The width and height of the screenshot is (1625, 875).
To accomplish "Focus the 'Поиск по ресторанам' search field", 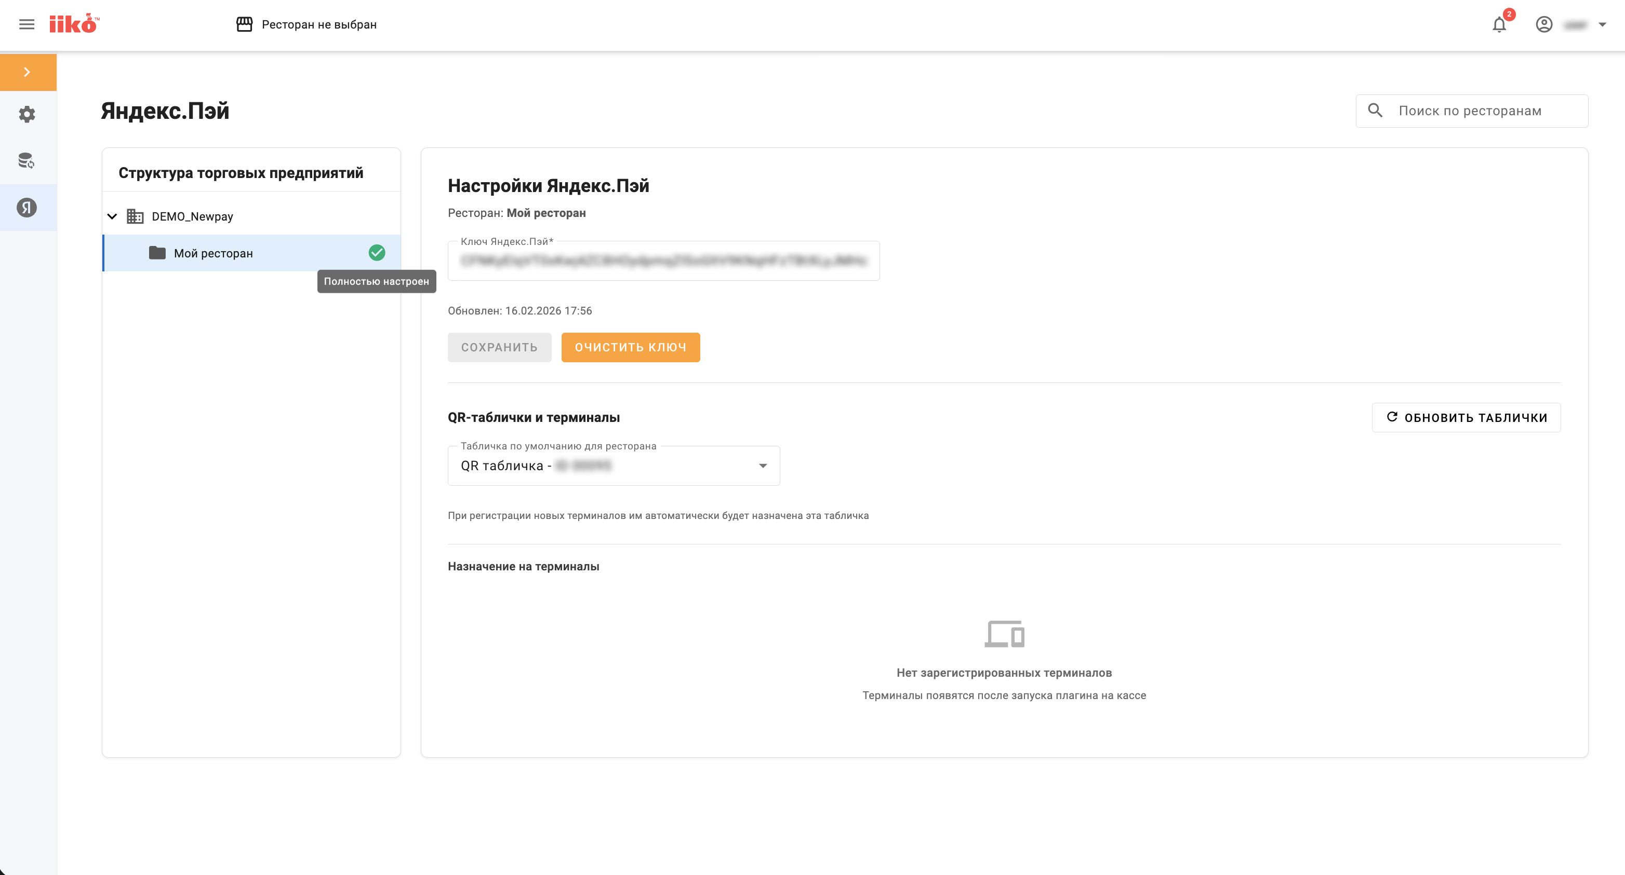I will 1472,111.
